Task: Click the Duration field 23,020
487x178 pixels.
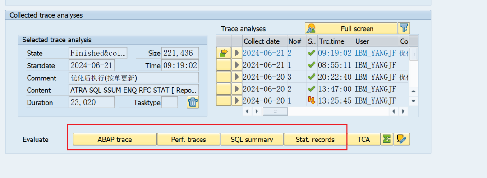Action: [x=91, y=102]
